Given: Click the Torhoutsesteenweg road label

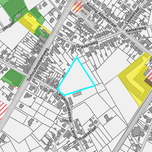Looking at the screenshot, I should click(x=38, y=65).
